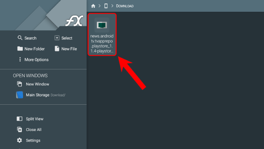Click the device storage icon in breadcrumb

(106, 6)
